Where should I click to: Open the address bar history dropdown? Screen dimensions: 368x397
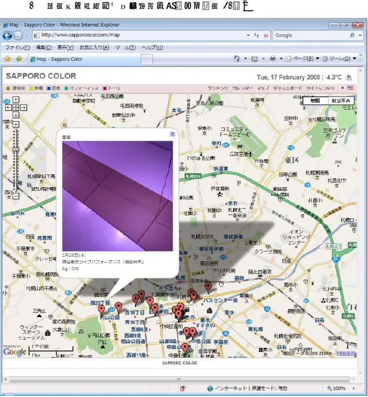click(x=248, y=35)
